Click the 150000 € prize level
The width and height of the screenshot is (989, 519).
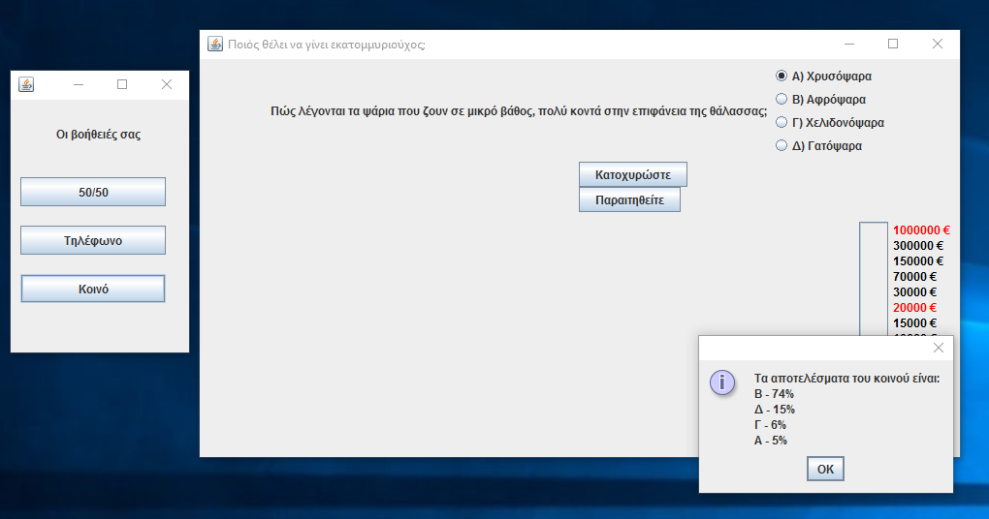pos(917,261)
